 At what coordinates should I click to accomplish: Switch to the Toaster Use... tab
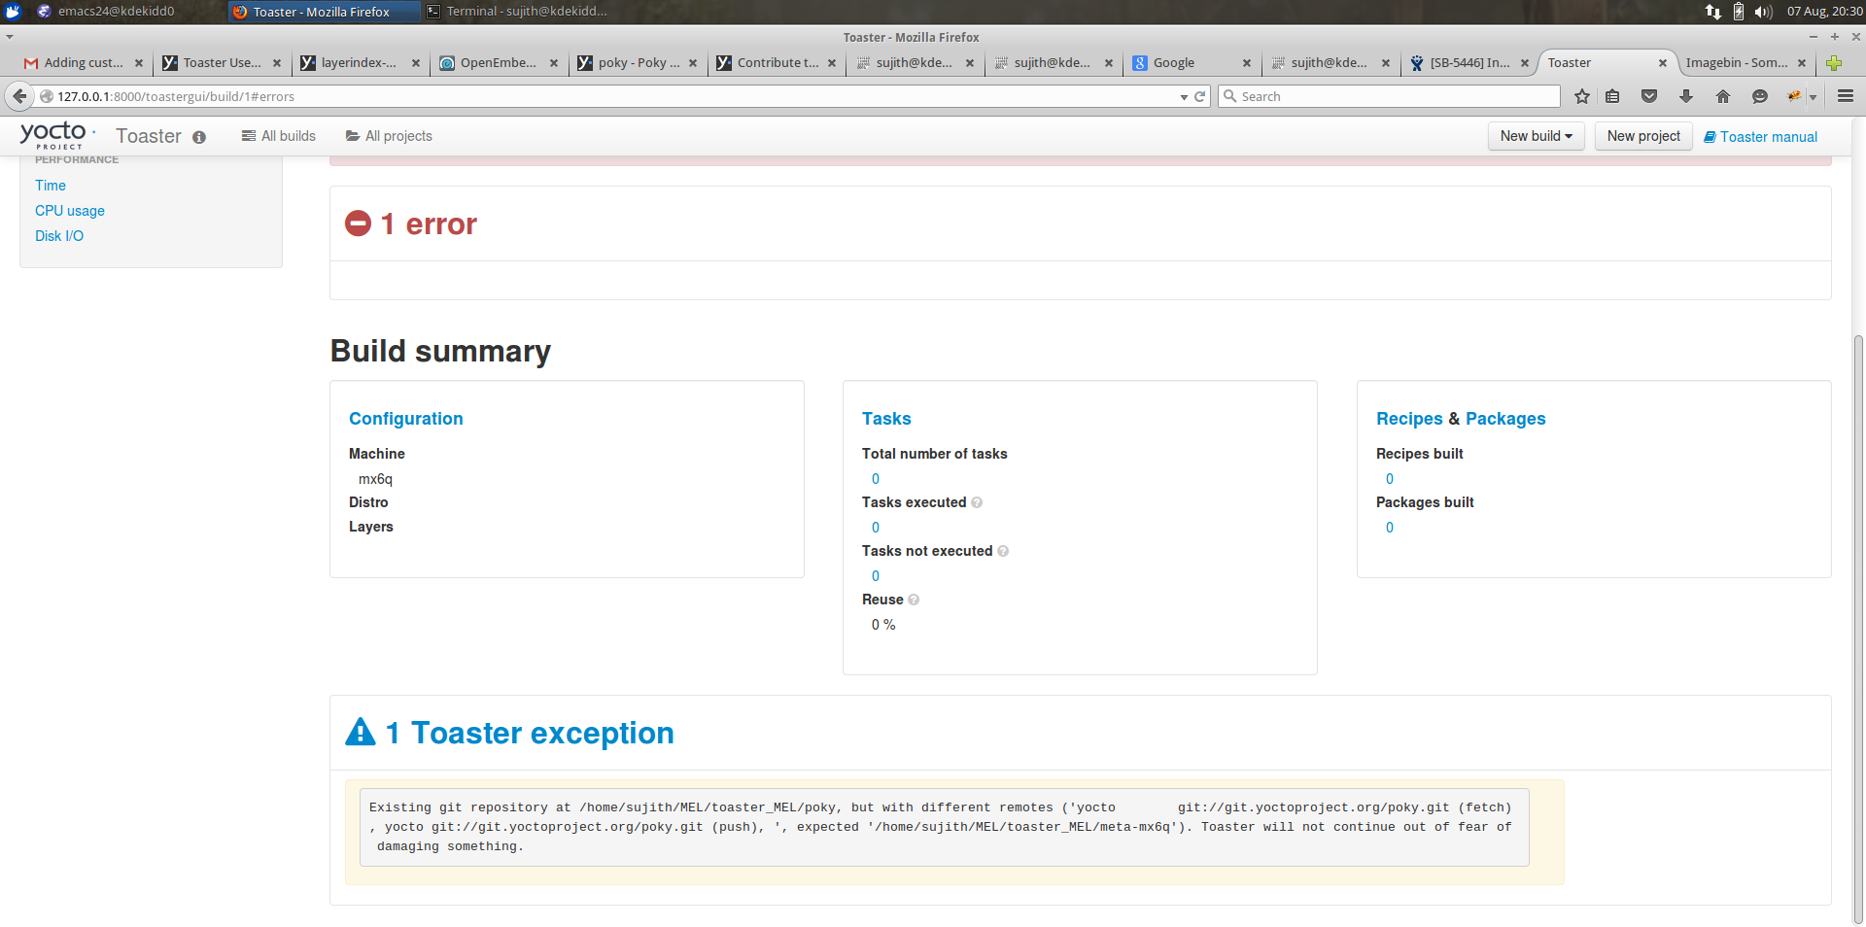222,63
